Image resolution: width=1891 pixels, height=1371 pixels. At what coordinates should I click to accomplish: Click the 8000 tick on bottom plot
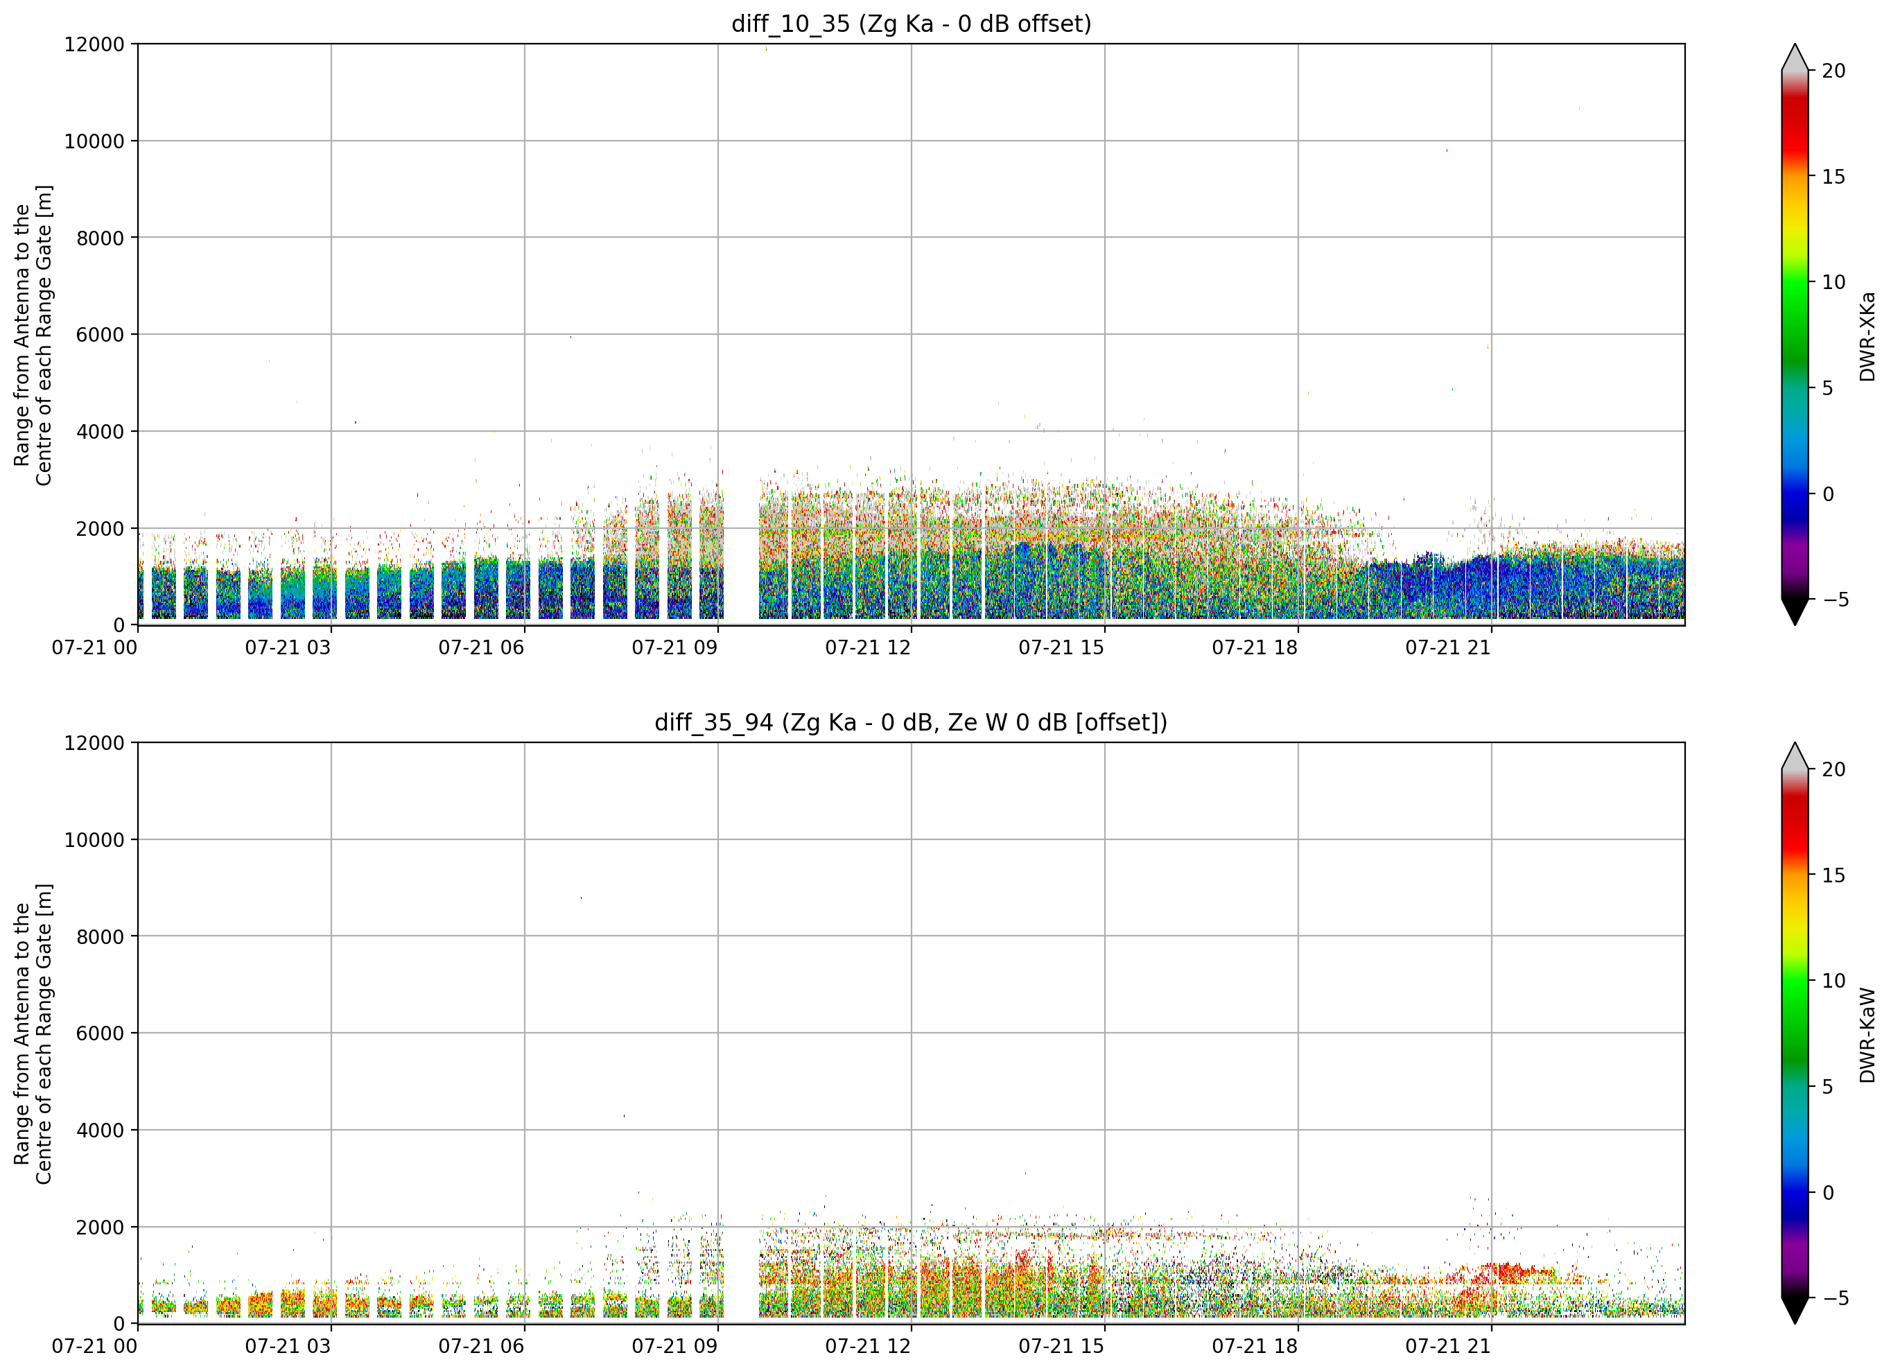[x=100, y=936]
